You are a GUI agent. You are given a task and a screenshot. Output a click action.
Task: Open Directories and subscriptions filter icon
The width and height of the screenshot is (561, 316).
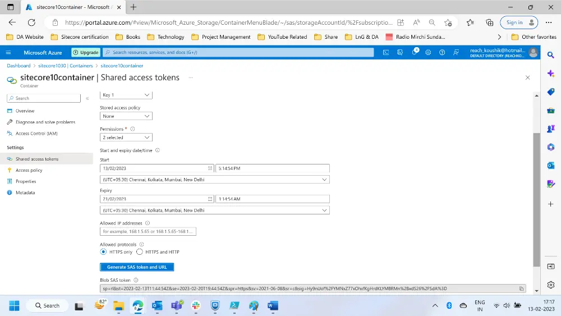(x=400, y=52)
